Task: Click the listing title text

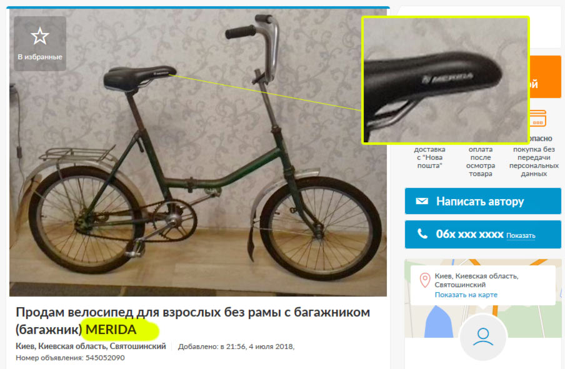Action: coord(192,320)
